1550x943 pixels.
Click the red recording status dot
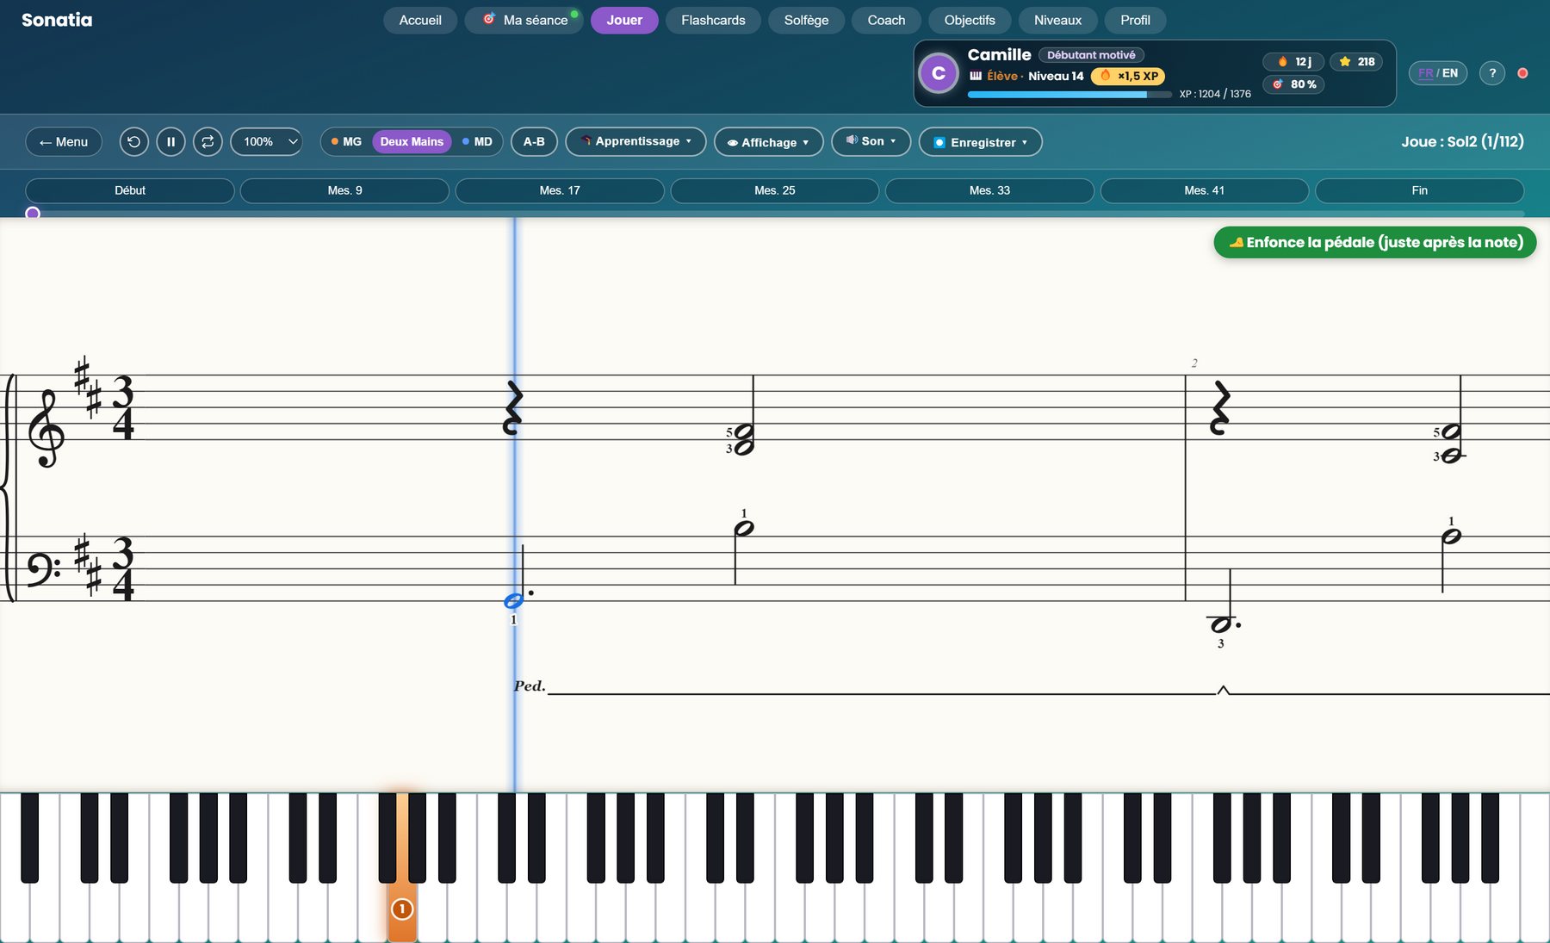1522,73
